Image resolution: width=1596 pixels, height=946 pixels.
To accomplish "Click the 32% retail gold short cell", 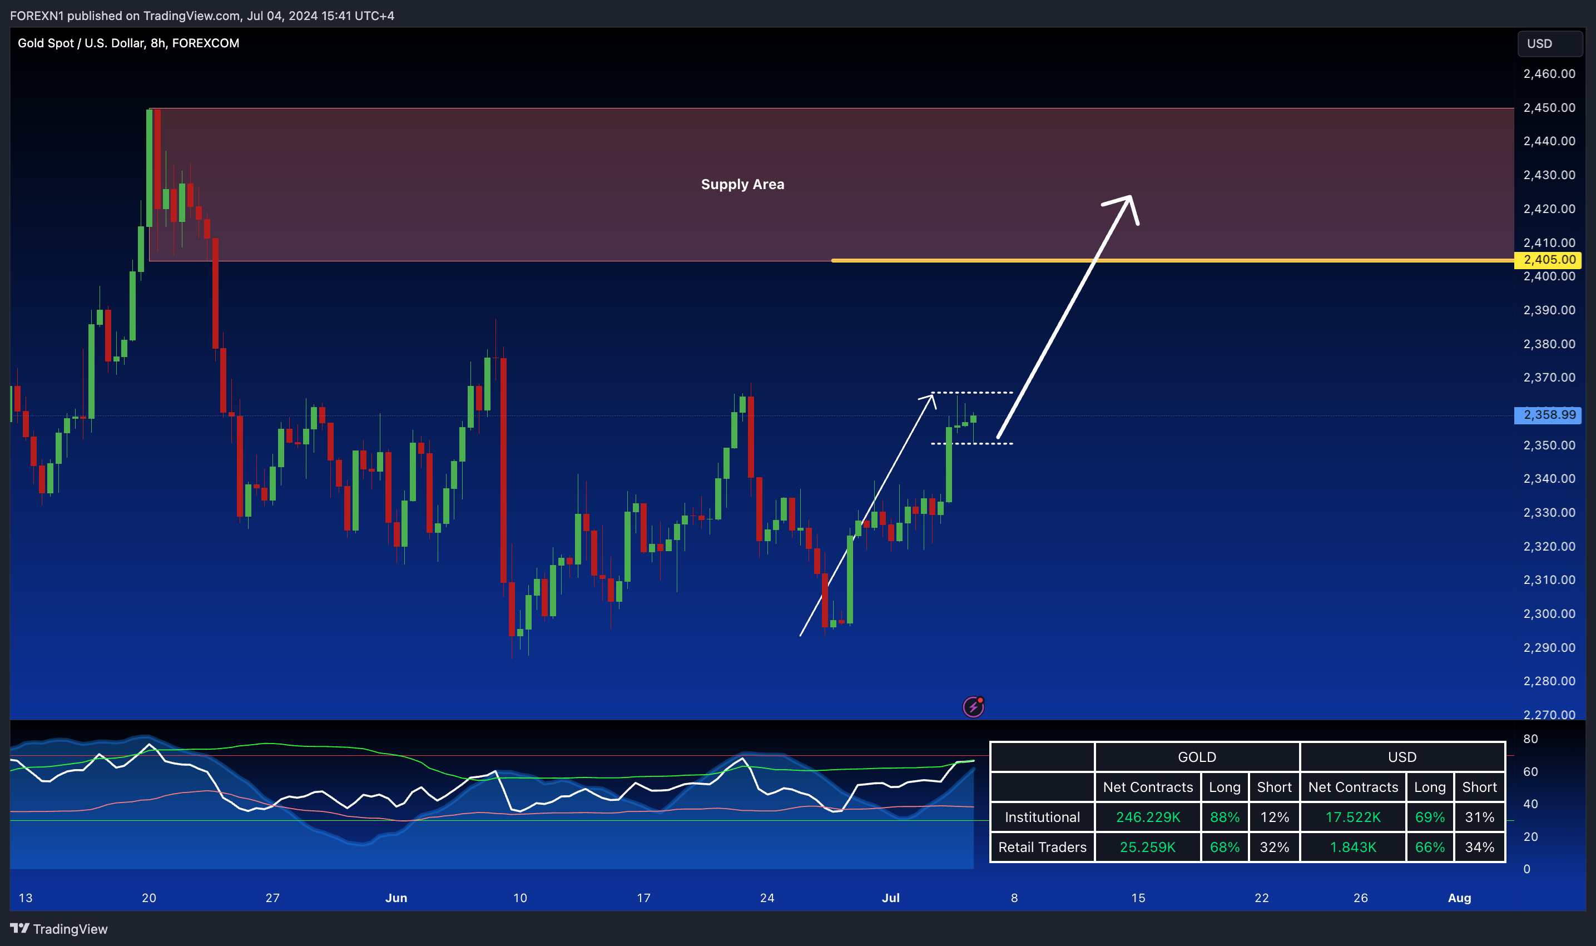I will [1274, 847].
